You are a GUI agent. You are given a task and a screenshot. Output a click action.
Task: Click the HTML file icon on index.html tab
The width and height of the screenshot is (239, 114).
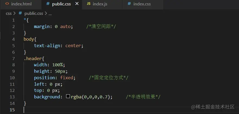point(7,4)
